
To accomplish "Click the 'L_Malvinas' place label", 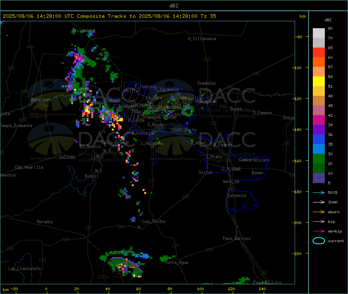I will (152, 143).
